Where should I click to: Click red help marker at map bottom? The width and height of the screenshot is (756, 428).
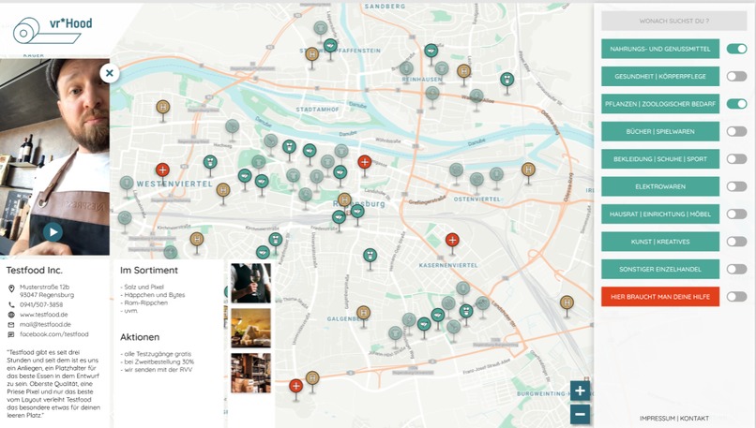(296, 386)
